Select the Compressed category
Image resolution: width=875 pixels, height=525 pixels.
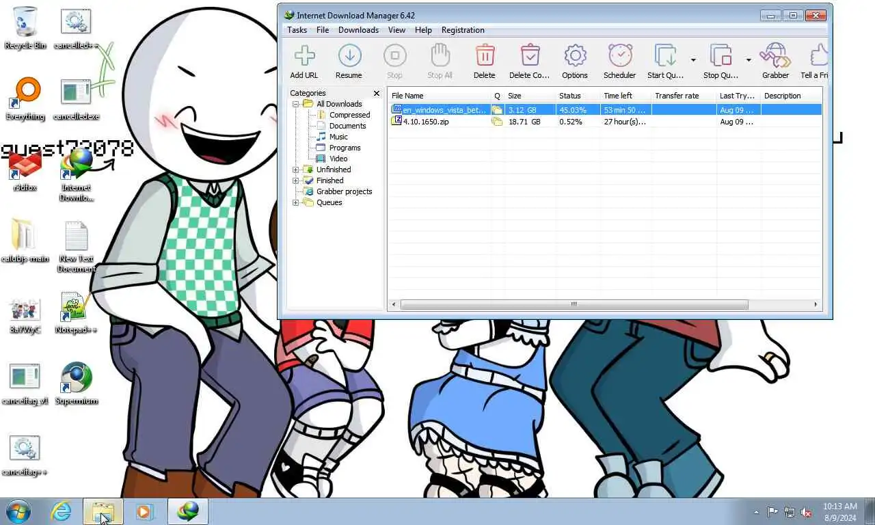(x=349, y=115)
